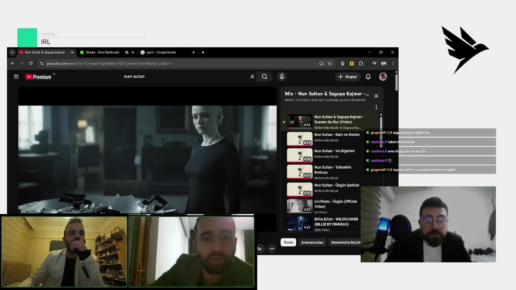Image resolution: width=516 pixels, height=290 pixels.
Task: Bookmark this page with star icon
Action: pyautogui.click(x=330, y=63)
